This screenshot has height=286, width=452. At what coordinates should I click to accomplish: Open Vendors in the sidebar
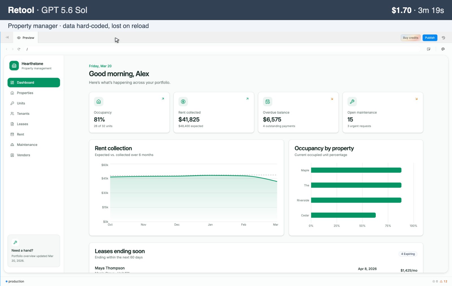tap(34, 155)
